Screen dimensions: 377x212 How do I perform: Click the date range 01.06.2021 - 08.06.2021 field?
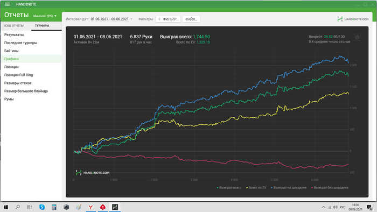[110, 19]
